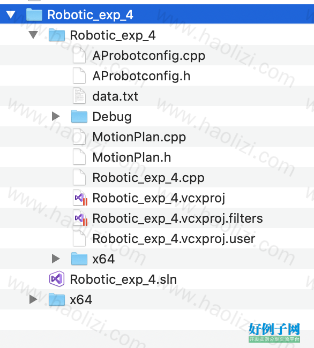Click the Visual Studio icon of Robotic_exp_4.vcxproj.filters

coord(80,218)
